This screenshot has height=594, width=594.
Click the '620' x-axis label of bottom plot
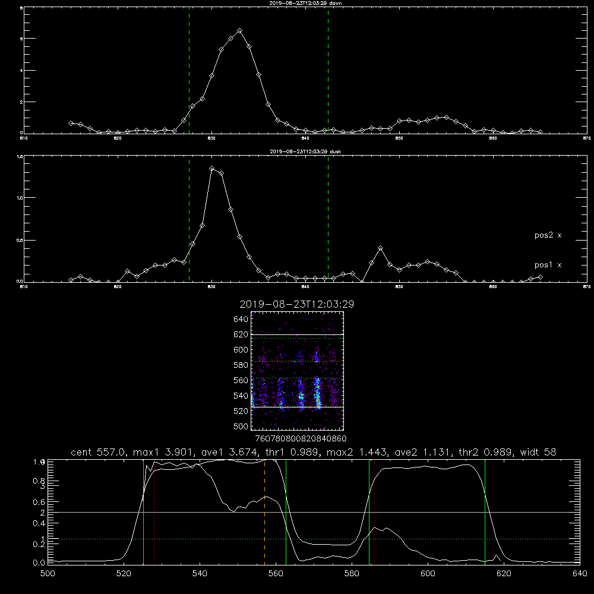(504, 574)
